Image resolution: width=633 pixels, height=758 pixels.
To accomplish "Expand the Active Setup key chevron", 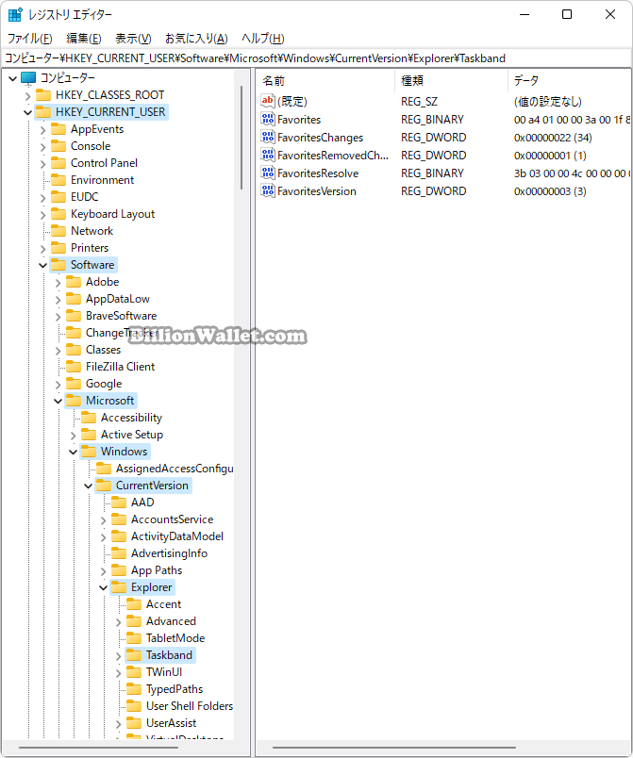I will click(x=73, y=436).
